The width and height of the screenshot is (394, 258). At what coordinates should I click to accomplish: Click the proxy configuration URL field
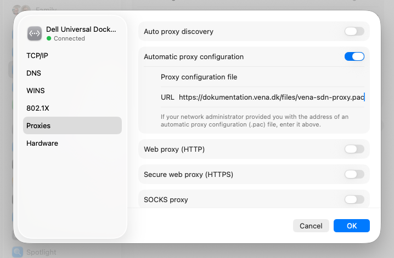(272, 98)
